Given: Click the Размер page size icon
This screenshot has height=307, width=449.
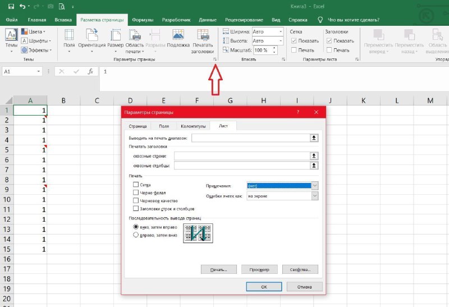Looking at the screenshot, I should click(116, 35).
